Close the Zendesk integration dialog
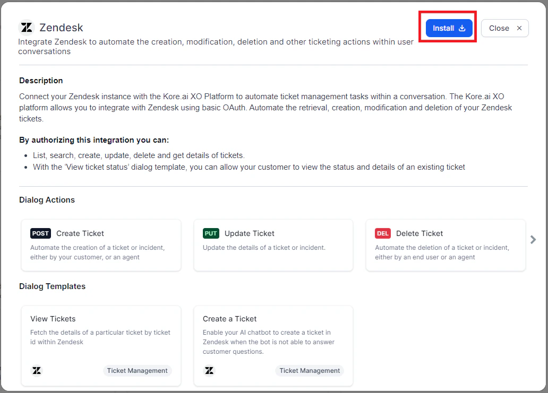This screenshot has width=548, height=393. point(504,28)
